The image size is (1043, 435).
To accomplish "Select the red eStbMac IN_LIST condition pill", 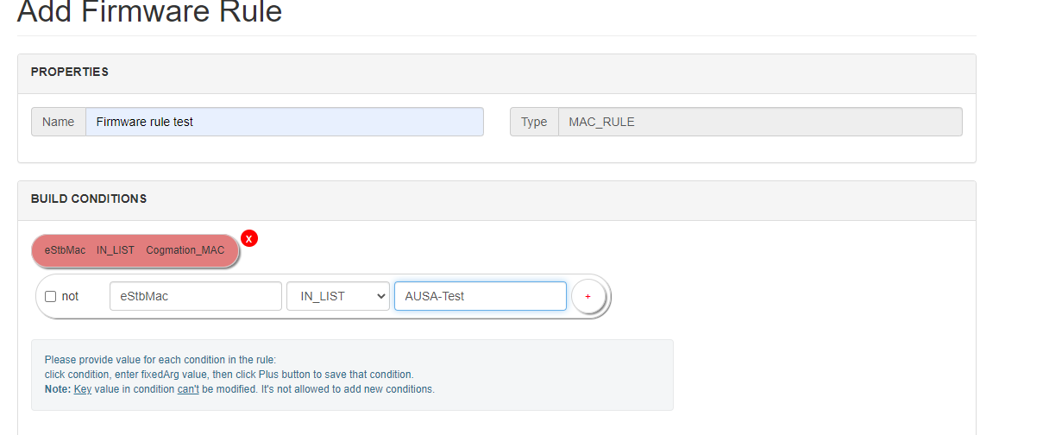I will (134, 250).
